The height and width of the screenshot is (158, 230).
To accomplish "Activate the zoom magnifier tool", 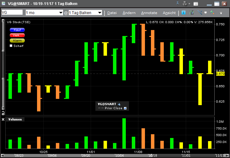I will pos(212,13).
